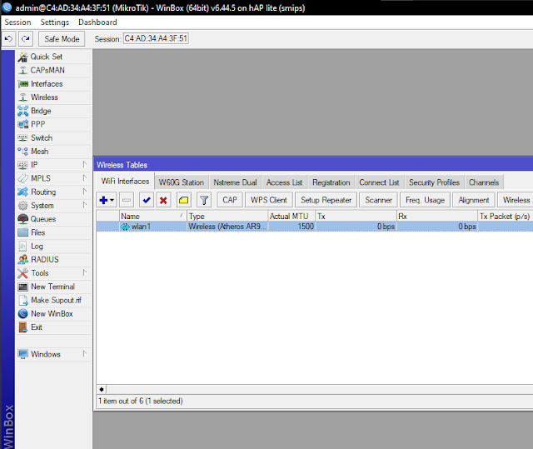Image resolution: width=533 pixels, height=449 pixels.
Task: Click WPS Client button
Action: pyautogui.click(x=269, y=200)
